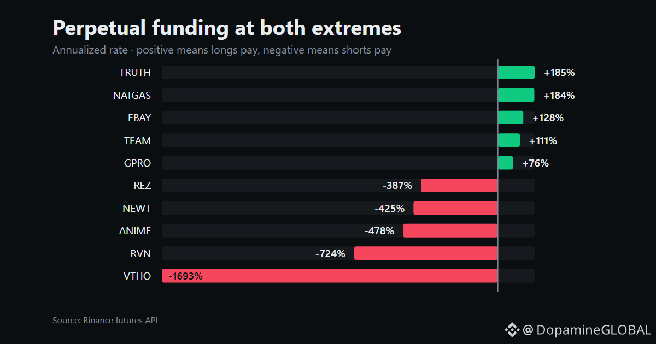Click the +128% value label
656x344 pixels.
[x=548, y=118]
